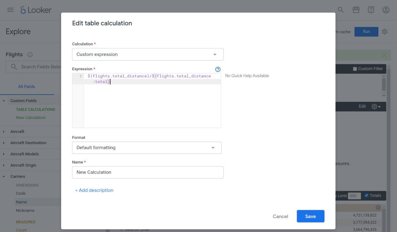
Task: Select the Code dimension under Carriers
Action: [21, 194]
